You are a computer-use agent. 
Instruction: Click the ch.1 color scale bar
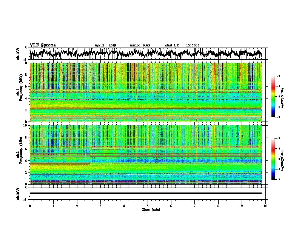pyautogui.click(x=273, y=97)
